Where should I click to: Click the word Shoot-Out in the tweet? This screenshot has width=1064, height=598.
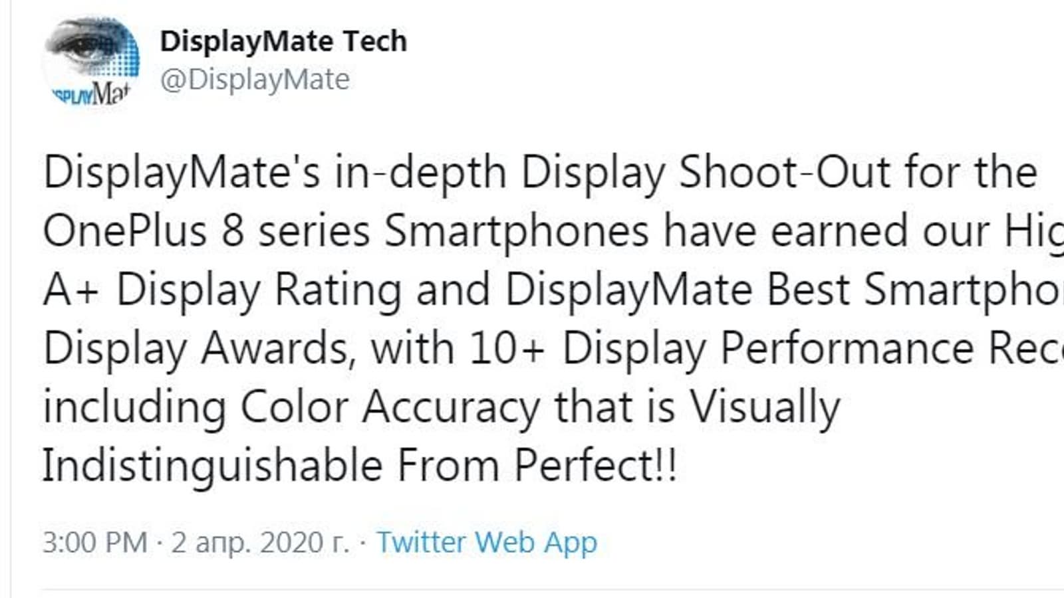784,173
